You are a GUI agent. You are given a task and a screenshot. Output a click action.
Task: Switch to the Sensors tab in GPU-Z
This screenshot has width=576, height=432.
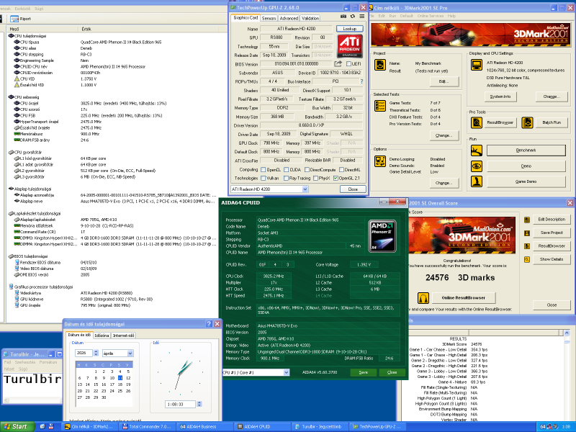click(x=268, y=18)
